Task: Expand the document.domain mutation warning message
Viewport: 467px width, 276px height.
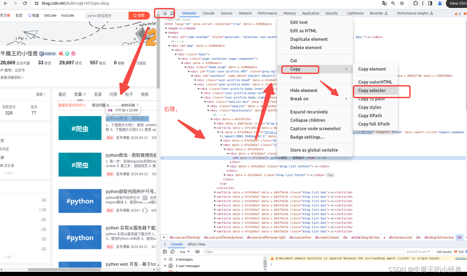Action: (x=277, y=258)
